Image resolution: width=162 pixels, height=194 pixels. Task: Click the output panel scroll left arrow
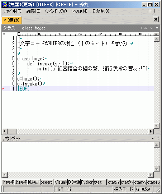coord(5,175)
